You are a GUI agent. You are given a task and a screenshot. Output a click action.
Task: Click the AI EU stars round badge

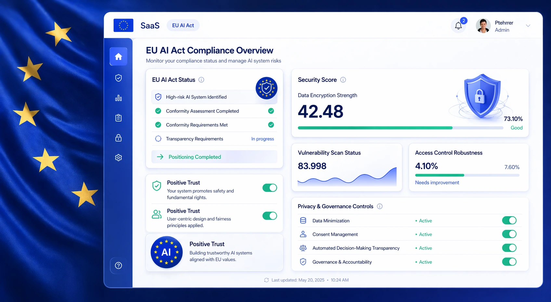167,252
